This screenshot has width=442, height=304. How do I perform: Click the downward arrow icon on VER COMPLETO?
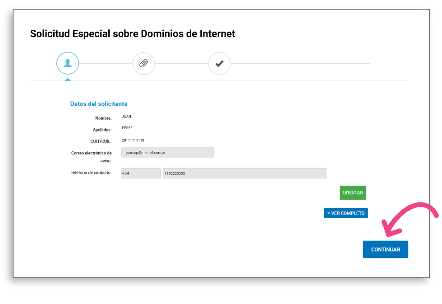328,213
